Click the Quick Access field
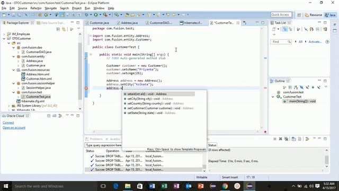 tap(281, 14)
